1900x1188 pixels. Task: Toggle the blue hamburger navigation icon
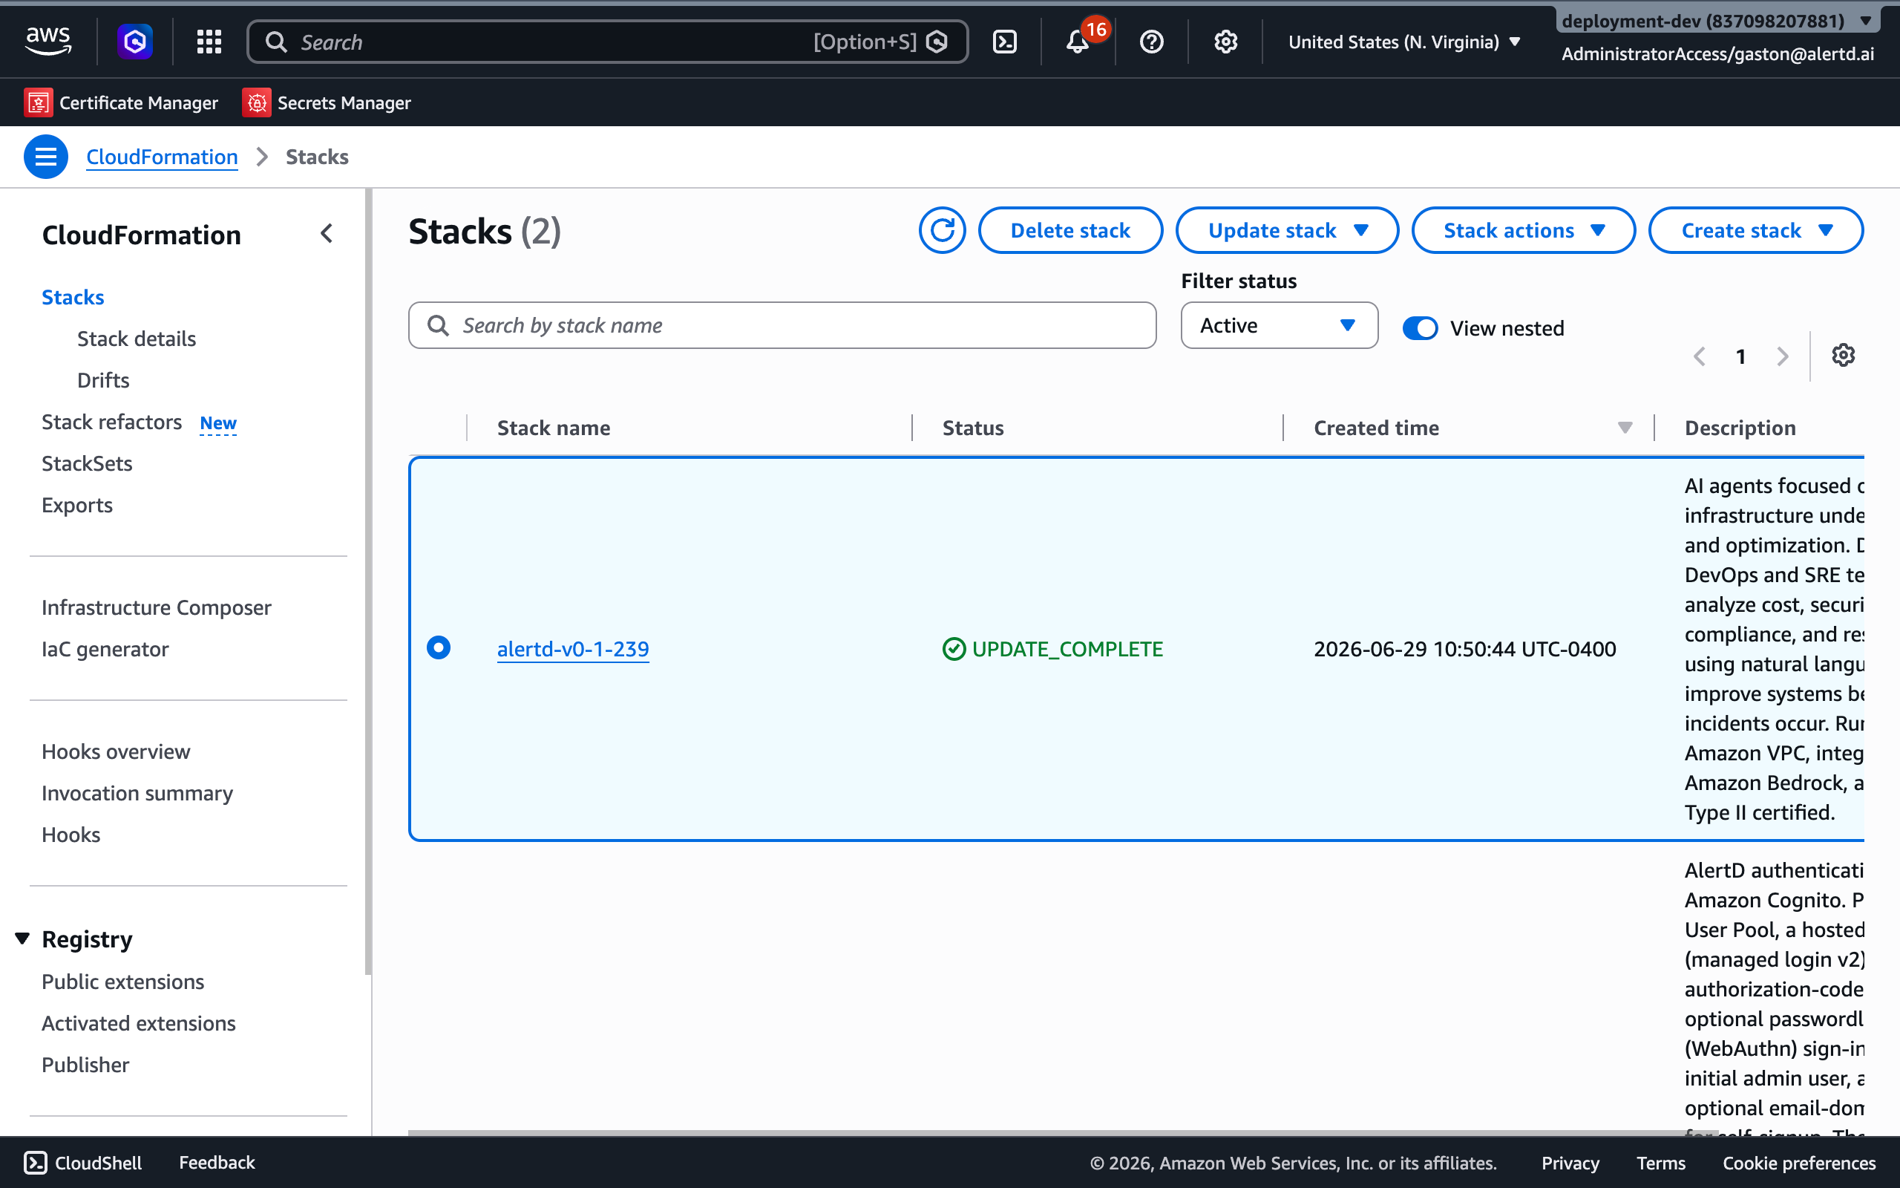(45, 157)
